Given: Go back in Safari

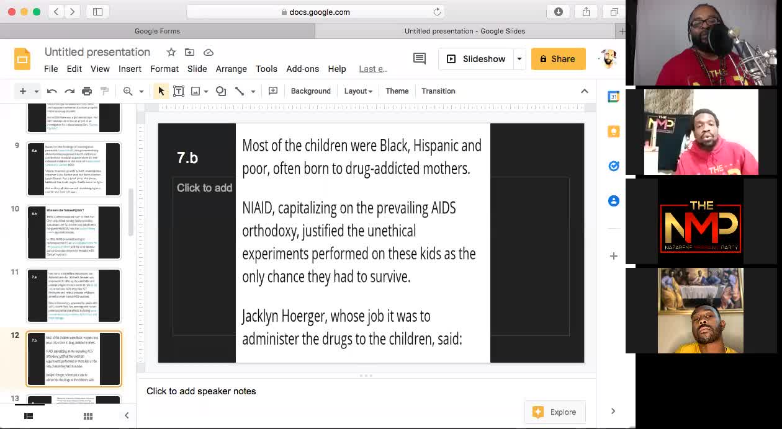Looking at the screenshot, I should [x=56, y=12].
